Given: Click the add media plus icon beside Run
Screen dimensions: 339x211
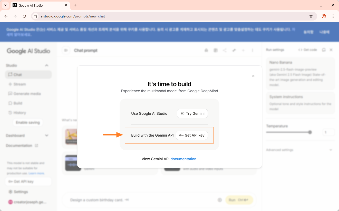Looking at the screenshot, I should click(220, 200).
